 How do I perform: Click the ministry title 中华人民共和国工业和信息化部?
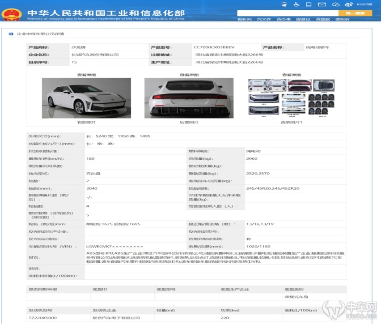click(x=106, y=13)
